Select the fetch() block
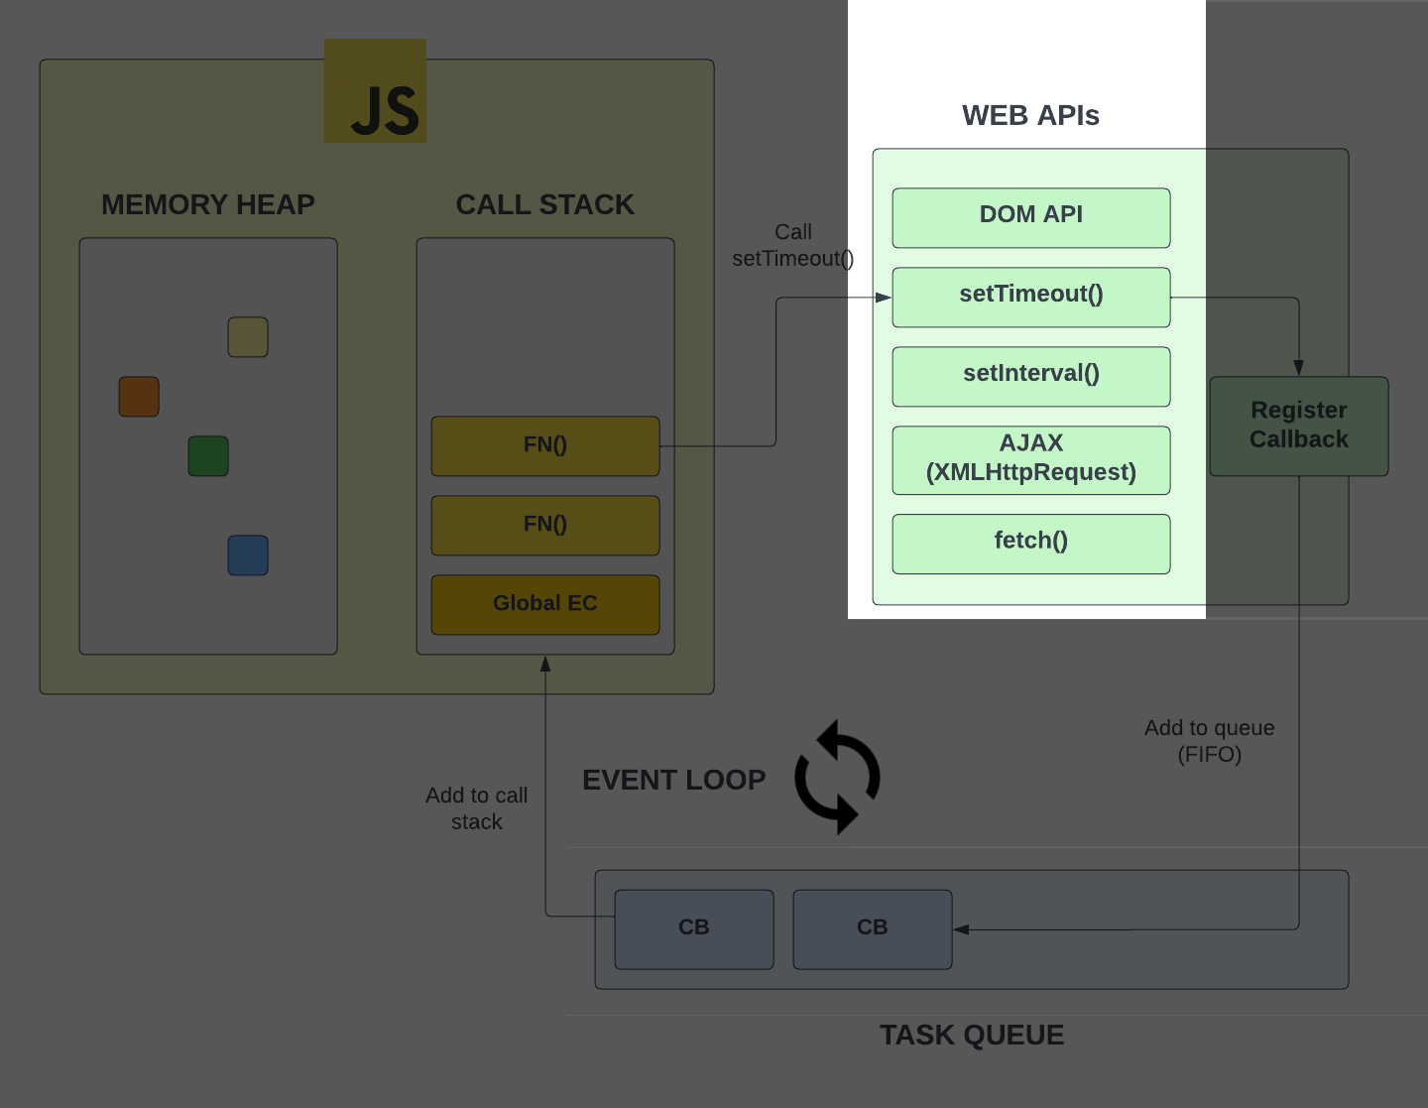The image size is (1428, 1108). point(1030,542)
